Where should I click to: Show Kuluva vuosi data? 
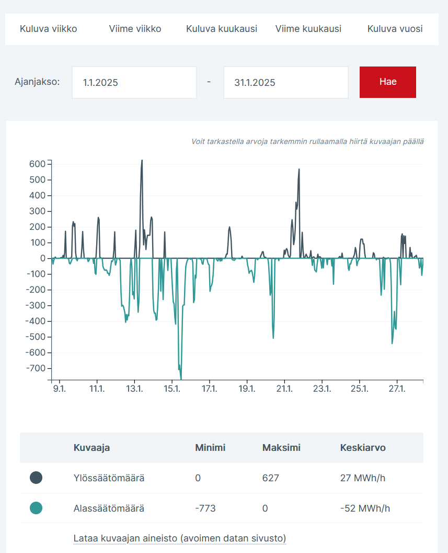tap(395, 29)
